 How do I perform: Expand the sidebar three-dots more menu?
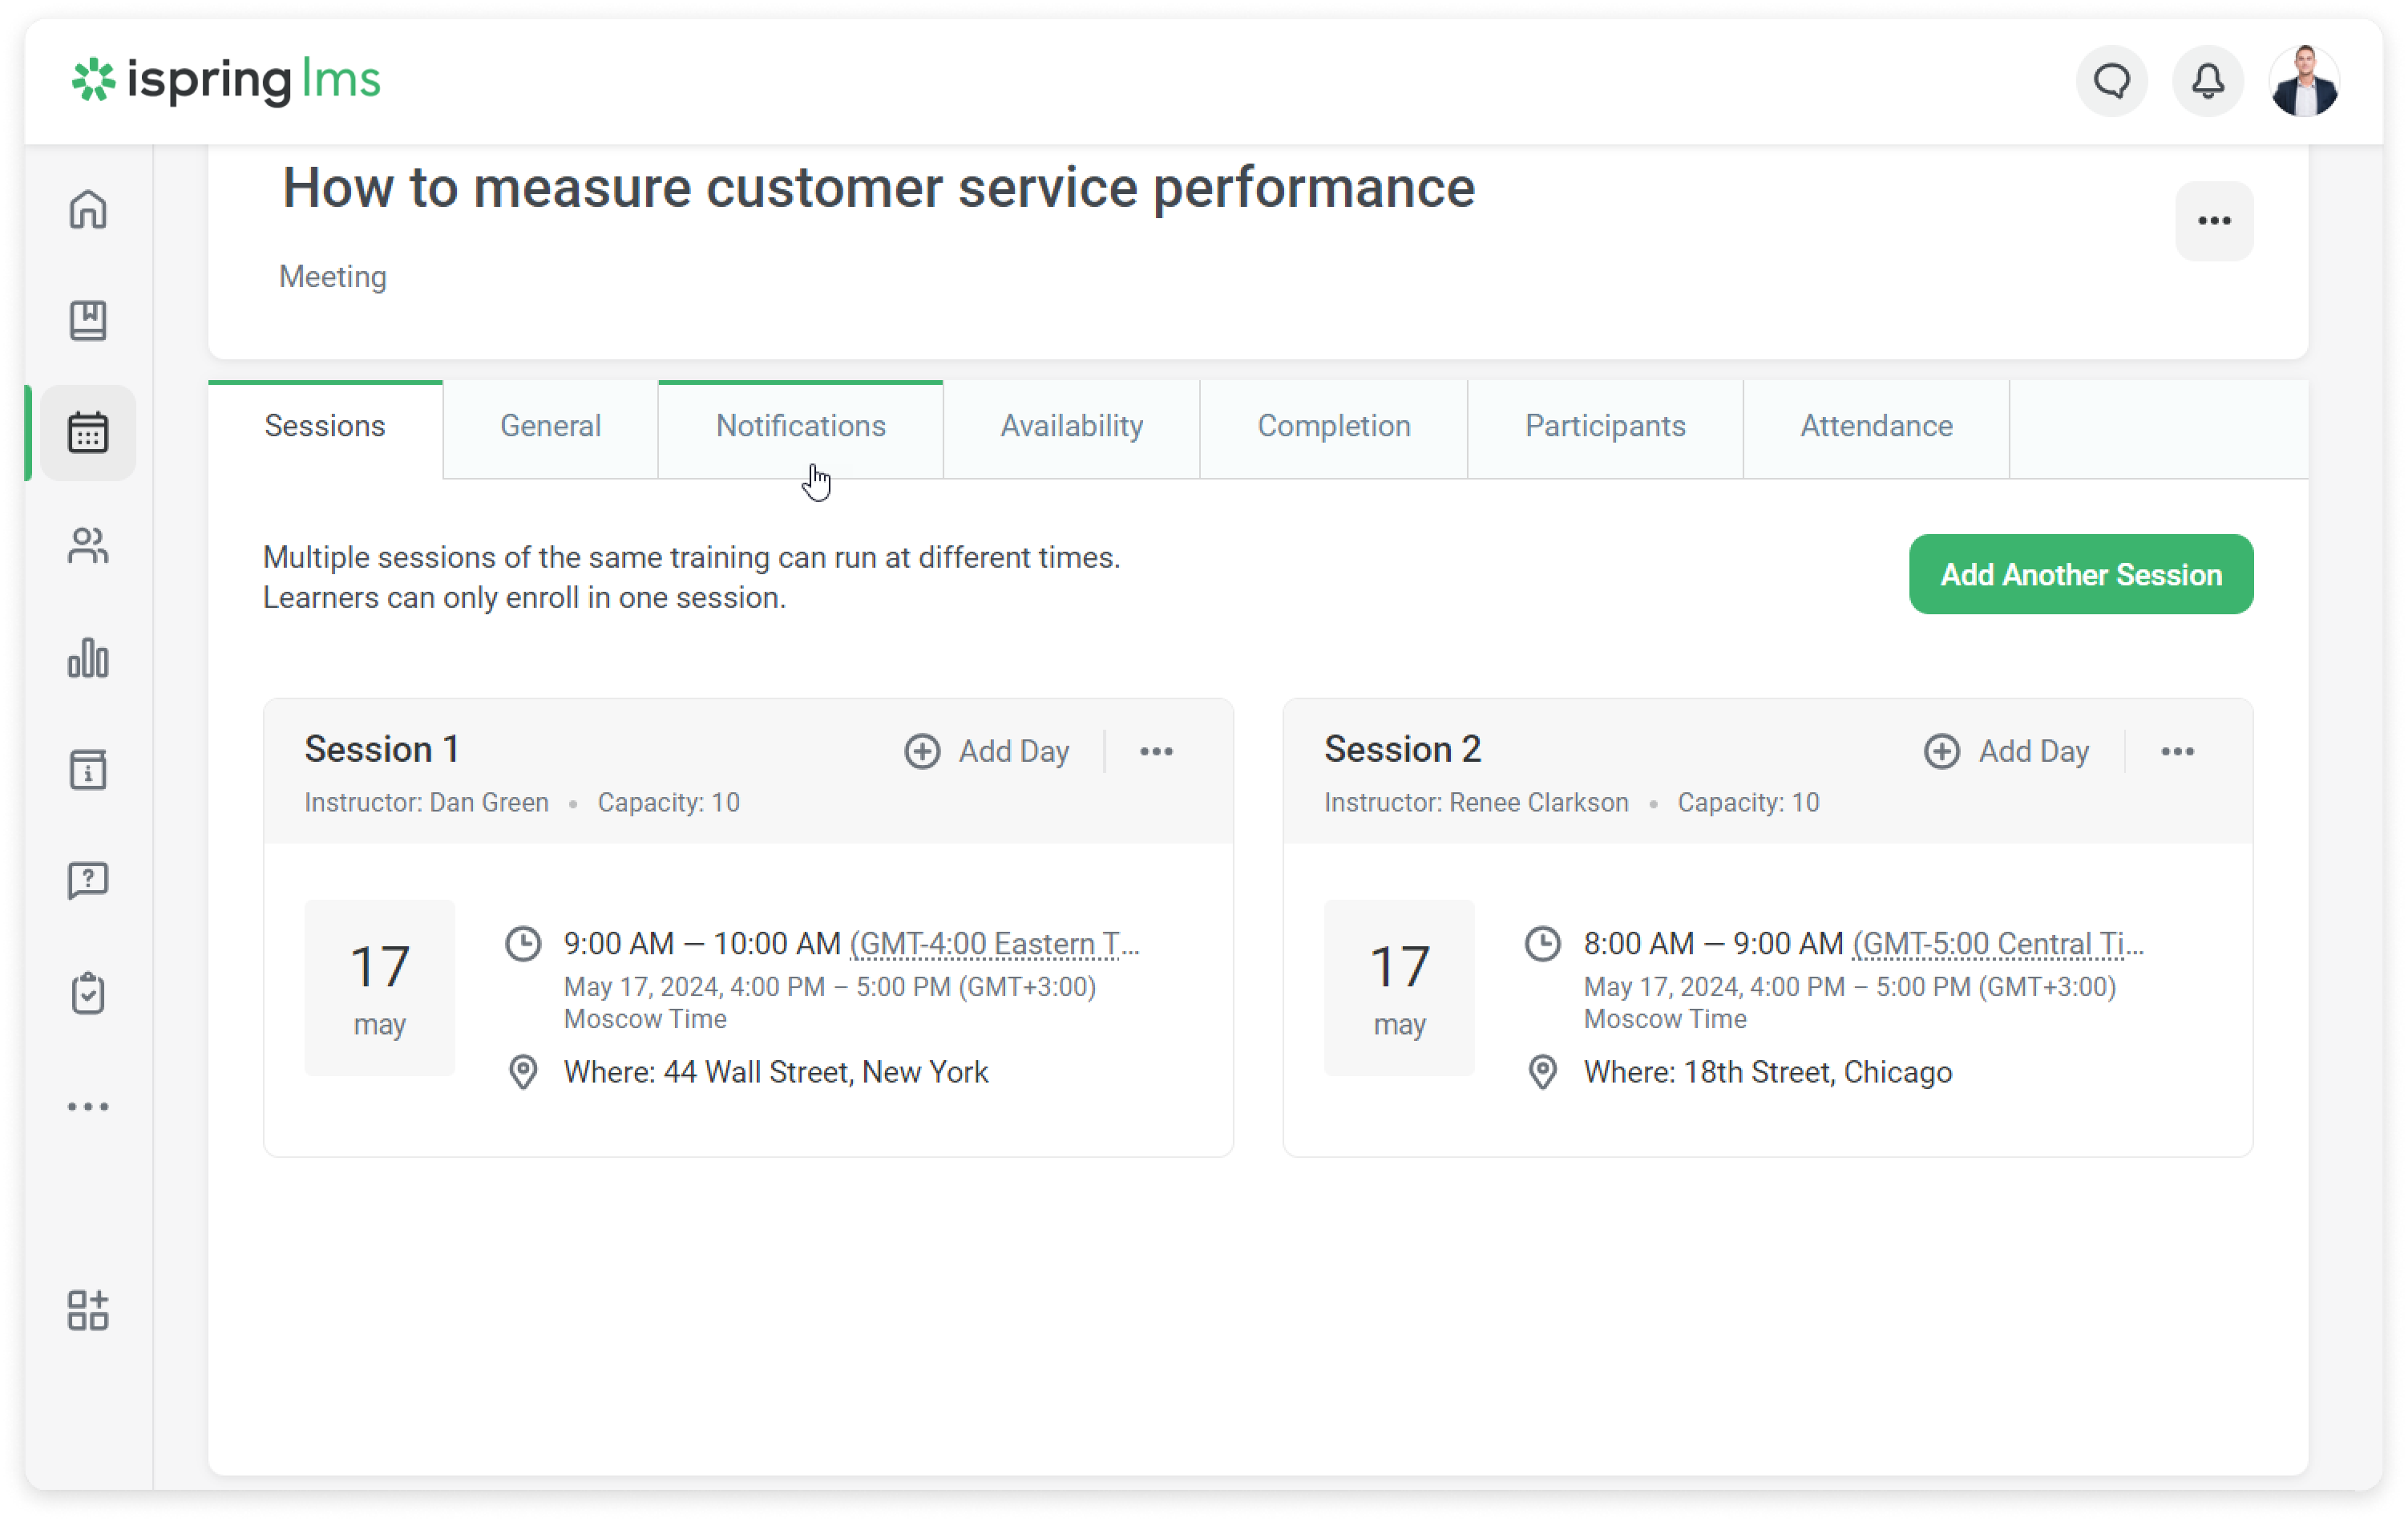tap(88, 1106)
